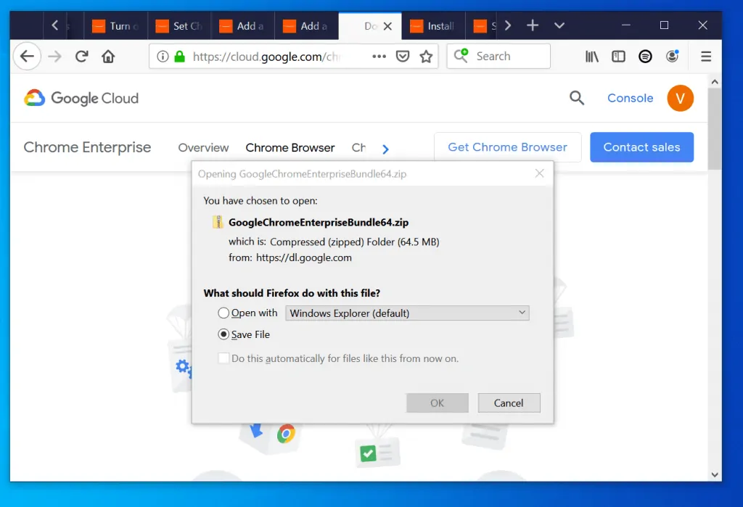The height and width of the screenshot is (507, 743).
Task: Open the page actions ellipsis menu
Action: coord(378,56)
